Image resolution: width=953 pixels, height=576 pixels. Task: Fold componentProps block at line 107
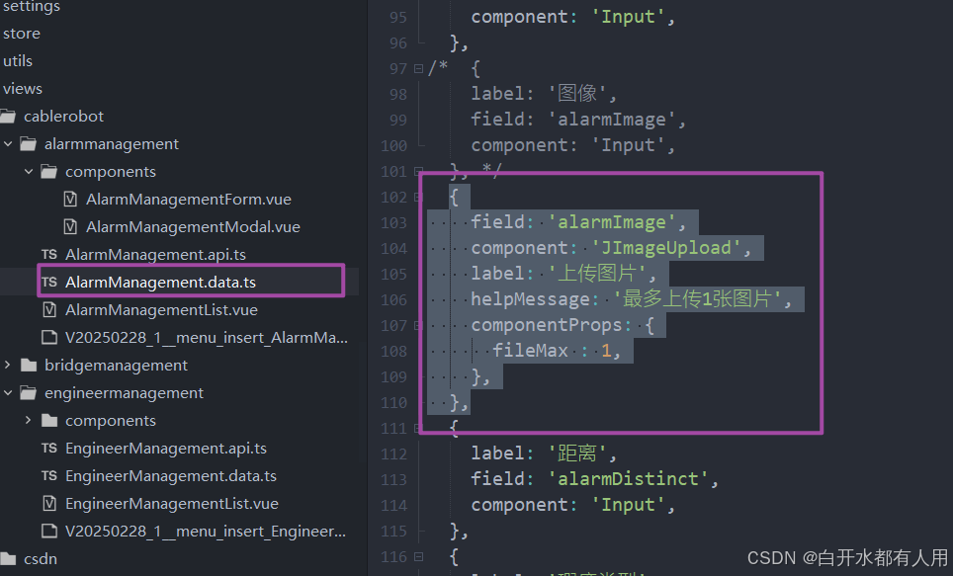(x=418, y=326)
